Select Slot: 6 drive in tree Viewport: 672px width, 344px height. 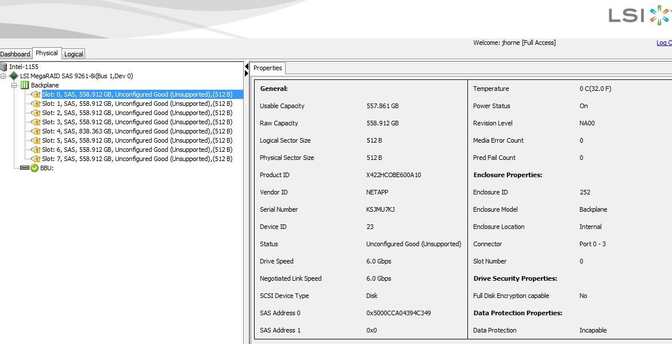[137, 150]
